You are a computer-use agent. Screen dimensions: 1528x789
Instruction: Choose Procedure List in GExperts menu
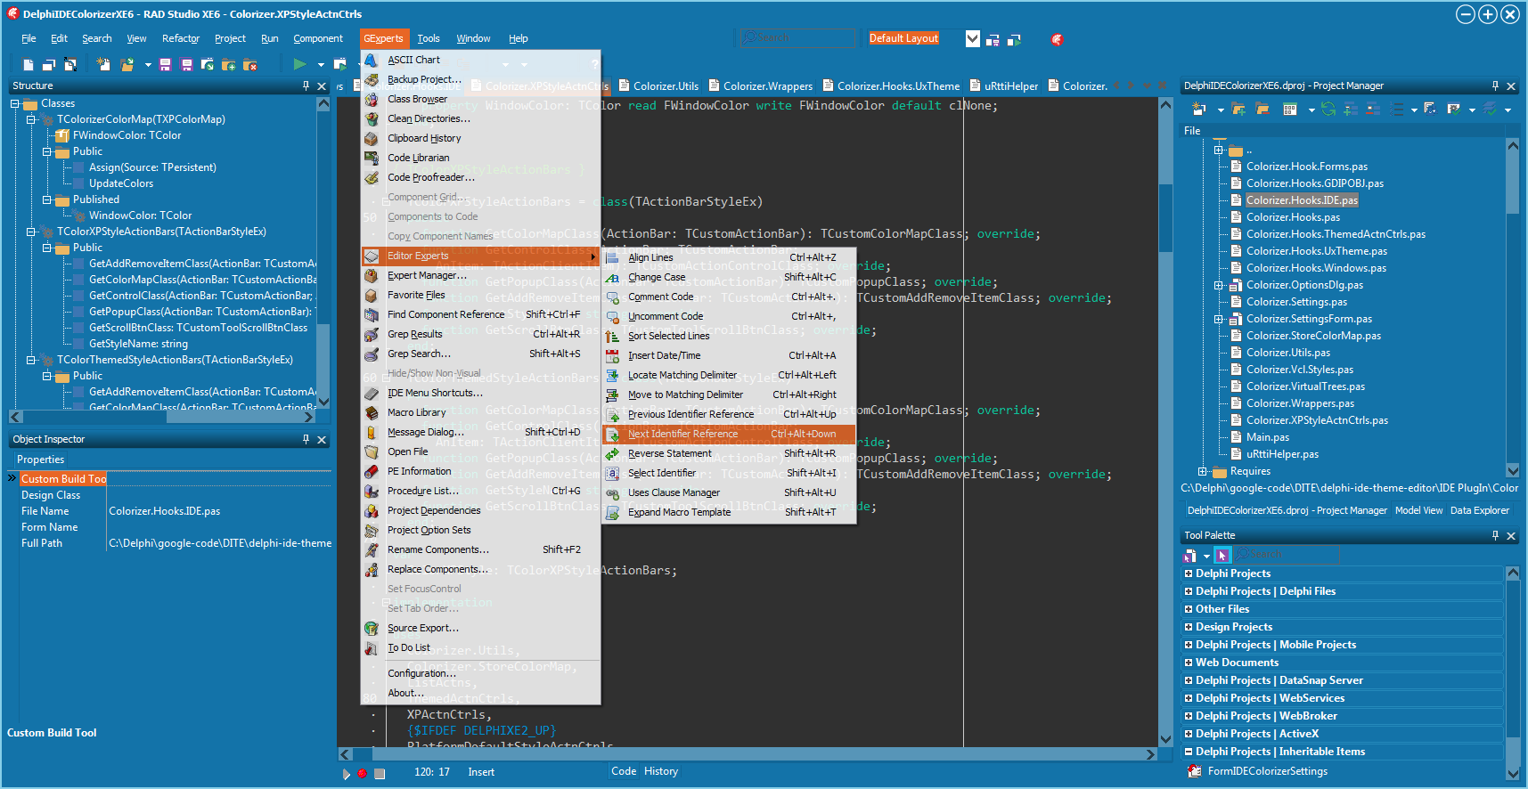(481, 492)
